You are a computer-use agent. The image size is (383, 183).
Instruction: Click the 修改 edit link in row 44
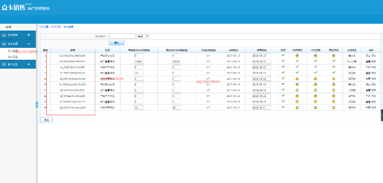coord(374,108)
